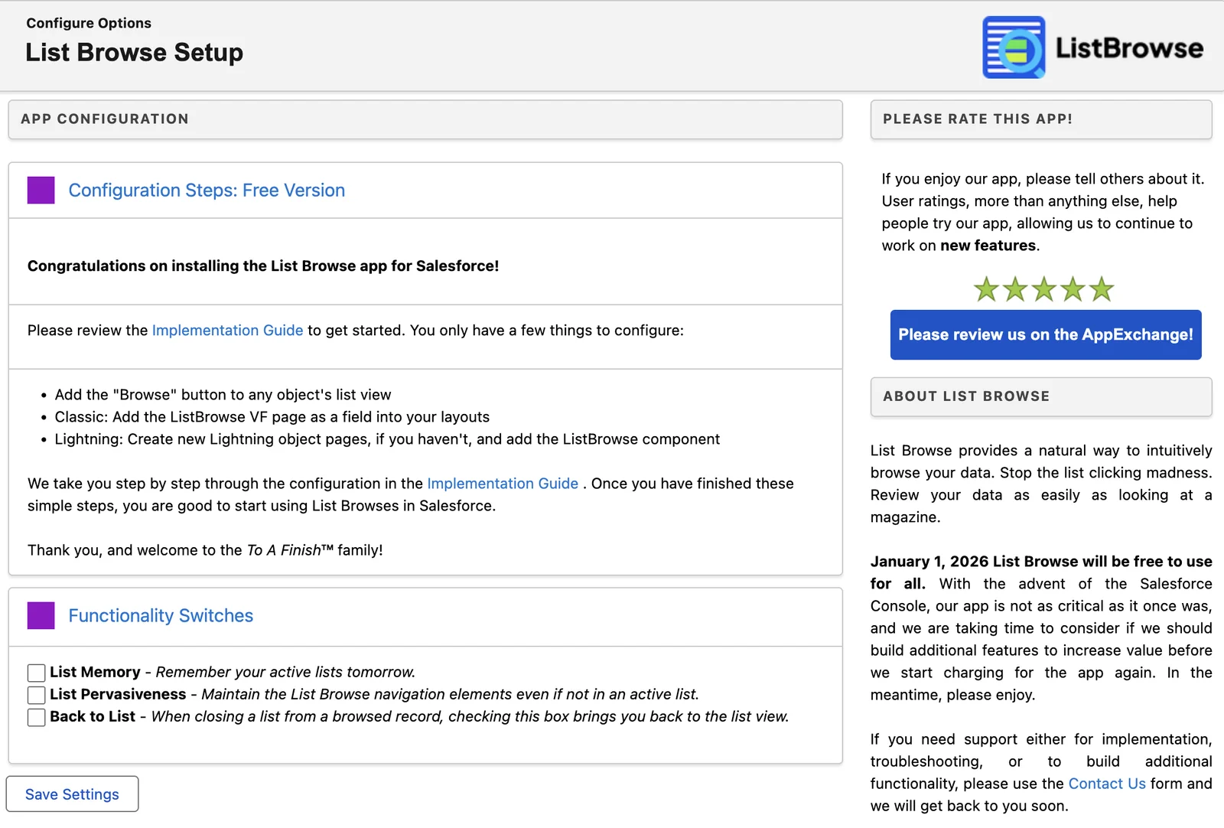Open the Contact Us form link

pyautogui.click(x=1107, y=783)
